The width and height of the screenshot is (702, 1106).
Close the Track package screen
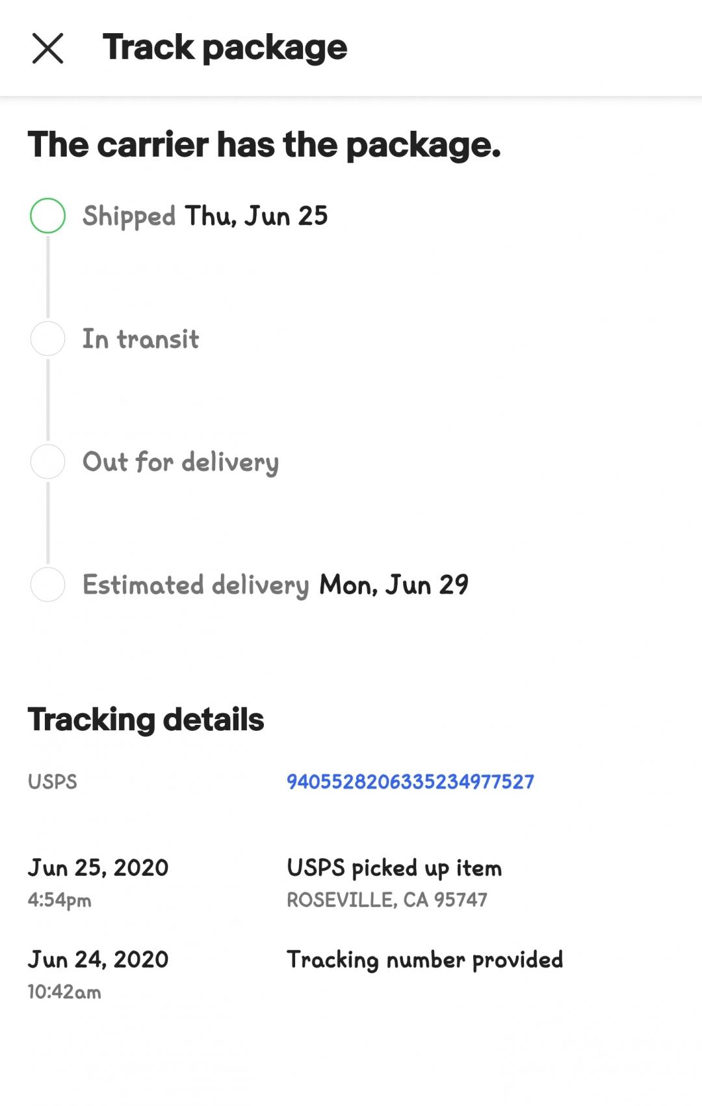click(x=47, y=49)
